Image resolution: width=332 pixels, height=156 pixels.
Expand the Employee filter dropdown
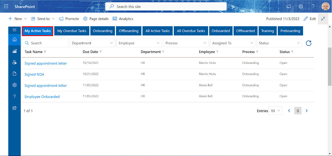139,43
